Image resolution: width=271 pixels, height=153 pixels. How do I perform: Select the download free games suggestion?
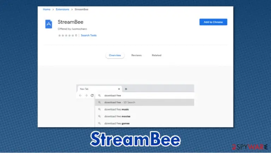click(144, 123)
